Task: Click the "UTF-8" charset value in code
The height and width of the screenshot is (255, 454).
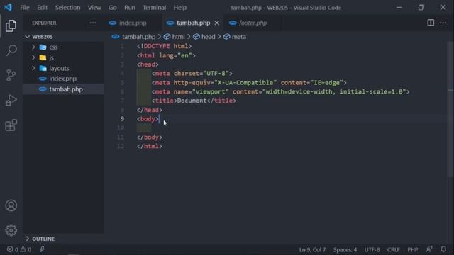Action: pos(216,74)
